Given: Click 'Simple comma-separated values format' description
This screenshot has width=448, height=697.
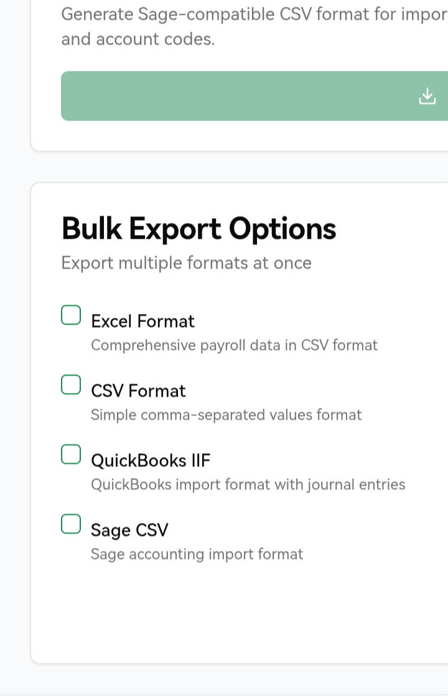Looking at the screenshot, I should click(226, 415).
